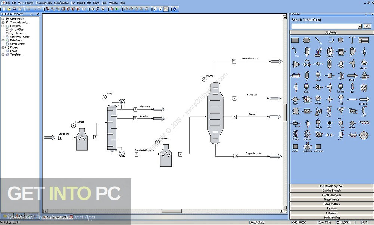
Task: Pick the feed arrow unit op icon
Action: 352,77
